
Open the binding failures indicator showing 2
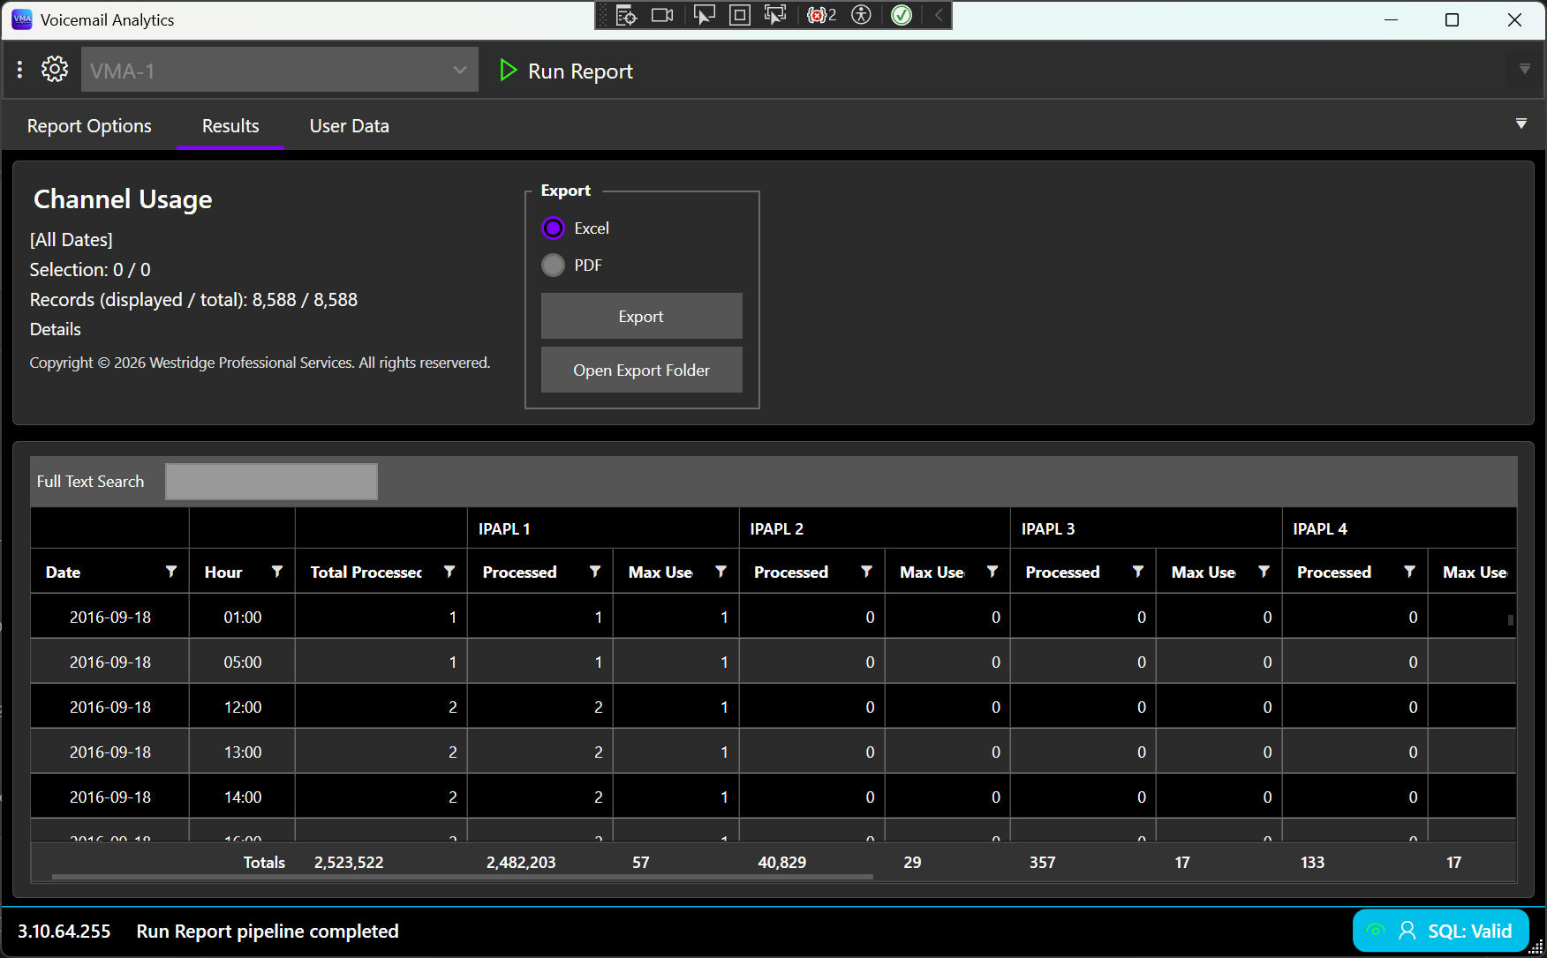pyautogui.click(x=821, y=15)
